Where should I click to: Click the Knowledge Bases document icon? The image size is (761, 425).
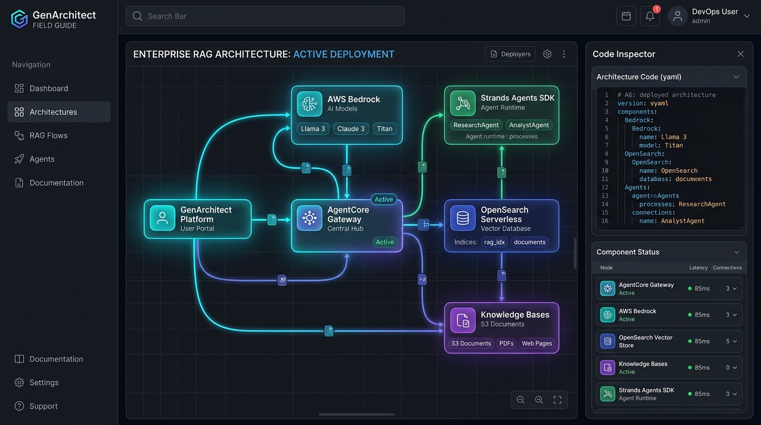coord(463,320)
